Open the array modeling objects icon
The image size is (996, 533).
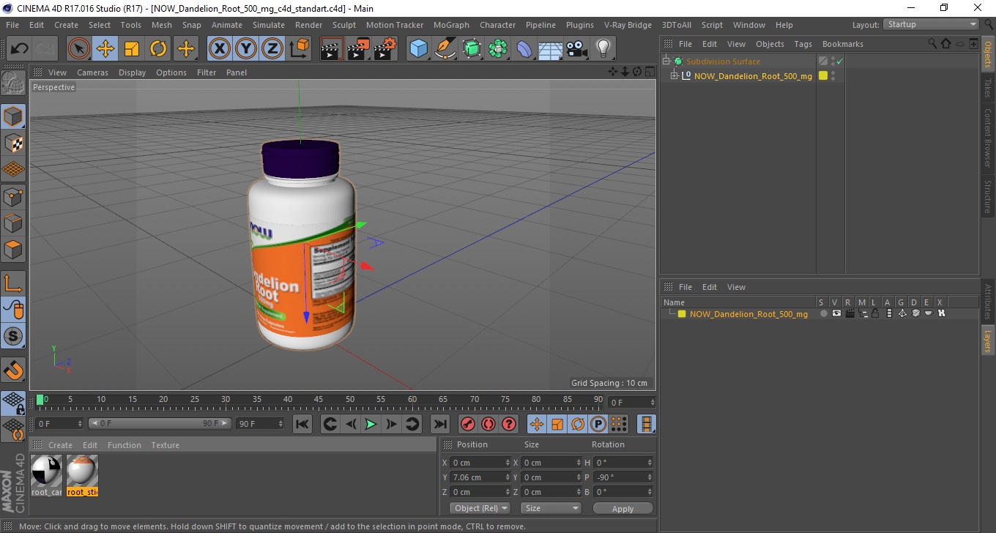pos(498,49)
